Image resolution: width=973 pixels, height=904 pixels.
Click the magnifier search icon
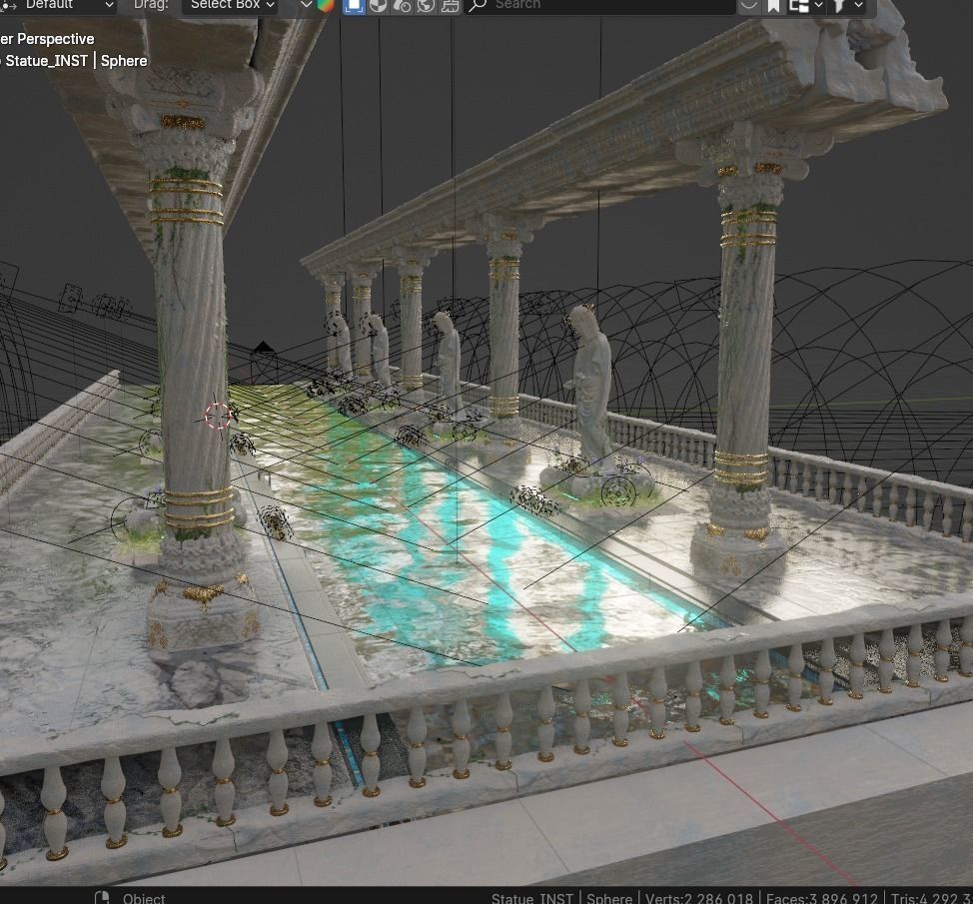click(x=478, y=6)
